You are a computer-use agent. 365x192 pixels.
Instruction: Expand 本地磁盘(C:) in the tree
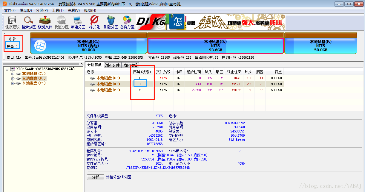(x=13, y=74)
